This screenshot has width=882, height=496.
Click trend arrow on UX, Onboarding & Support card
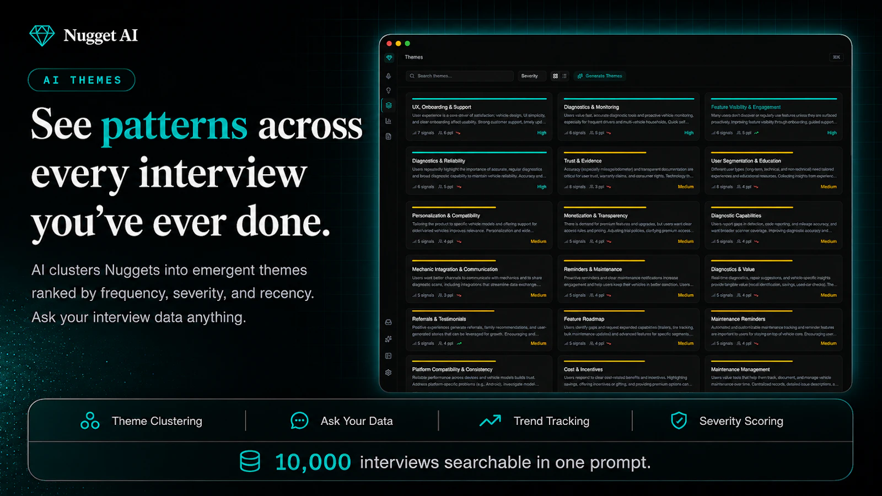(458, 133)
